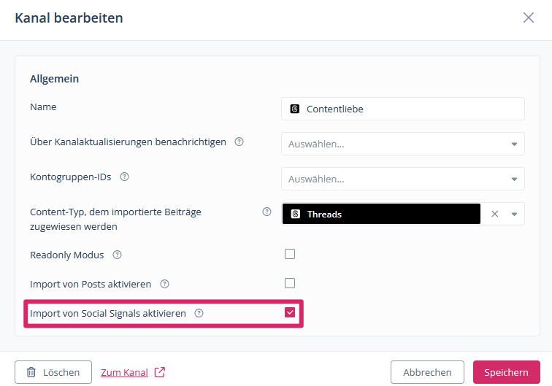Click help icon next to Content-Typ label
552x386 pixels.
coord(267,212)
